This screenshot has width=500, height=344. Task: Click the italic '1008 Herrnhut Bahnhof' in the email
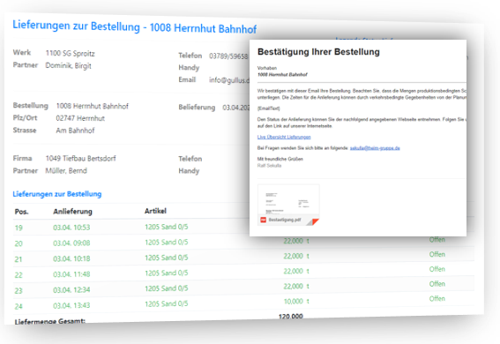tap(282, 75)
